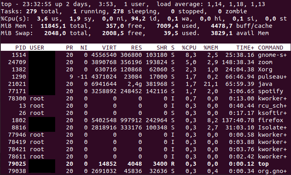Click PID 24709
291x175 pixels.
17,62
